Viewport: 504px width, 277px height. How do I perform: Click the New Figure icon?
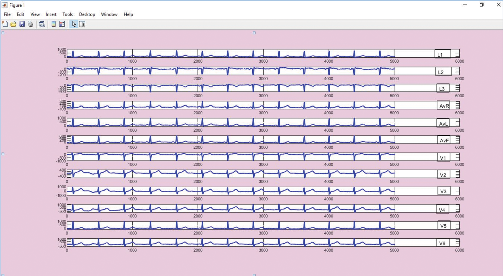point(5,24)
